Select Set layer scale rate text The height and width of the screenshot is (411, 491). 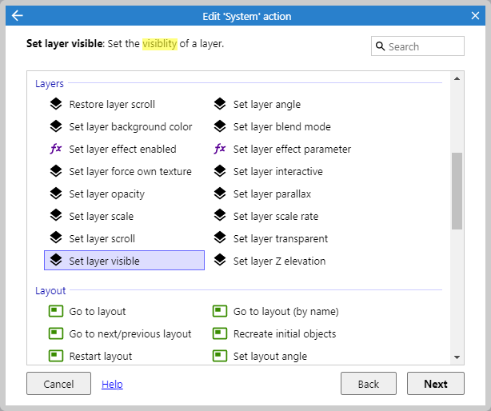point(276,217)
